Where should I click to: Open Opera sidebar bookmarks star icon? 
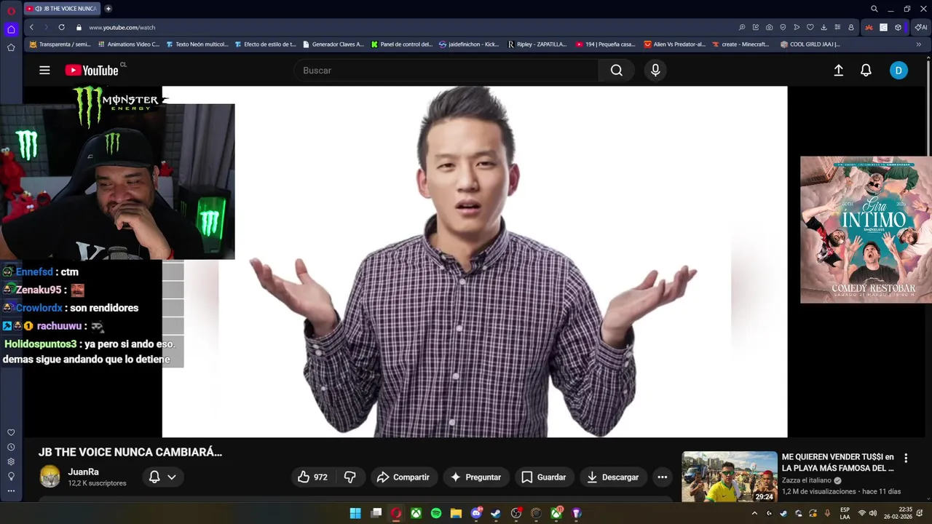pyautogui.click(x=11, y=47)
